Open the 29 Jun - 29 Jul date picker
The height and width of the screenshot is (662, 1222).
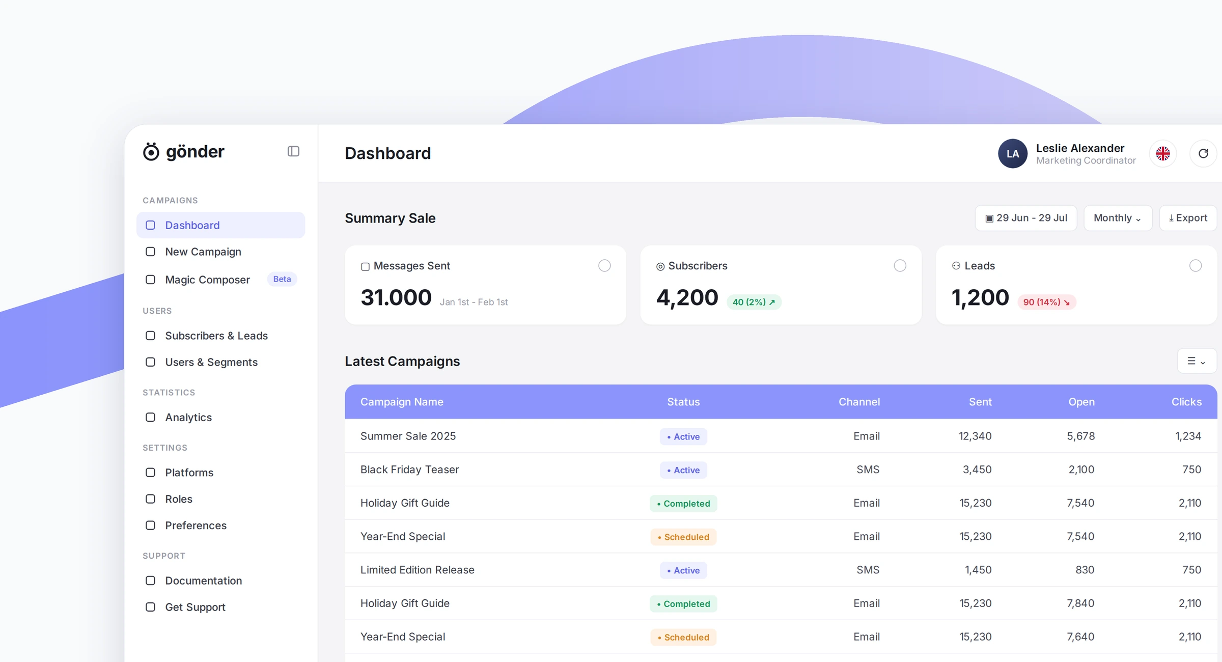point(1026,218)
